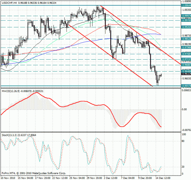Click the 0.9688 price level tag
191x180 pixels.
click(186, 65)
